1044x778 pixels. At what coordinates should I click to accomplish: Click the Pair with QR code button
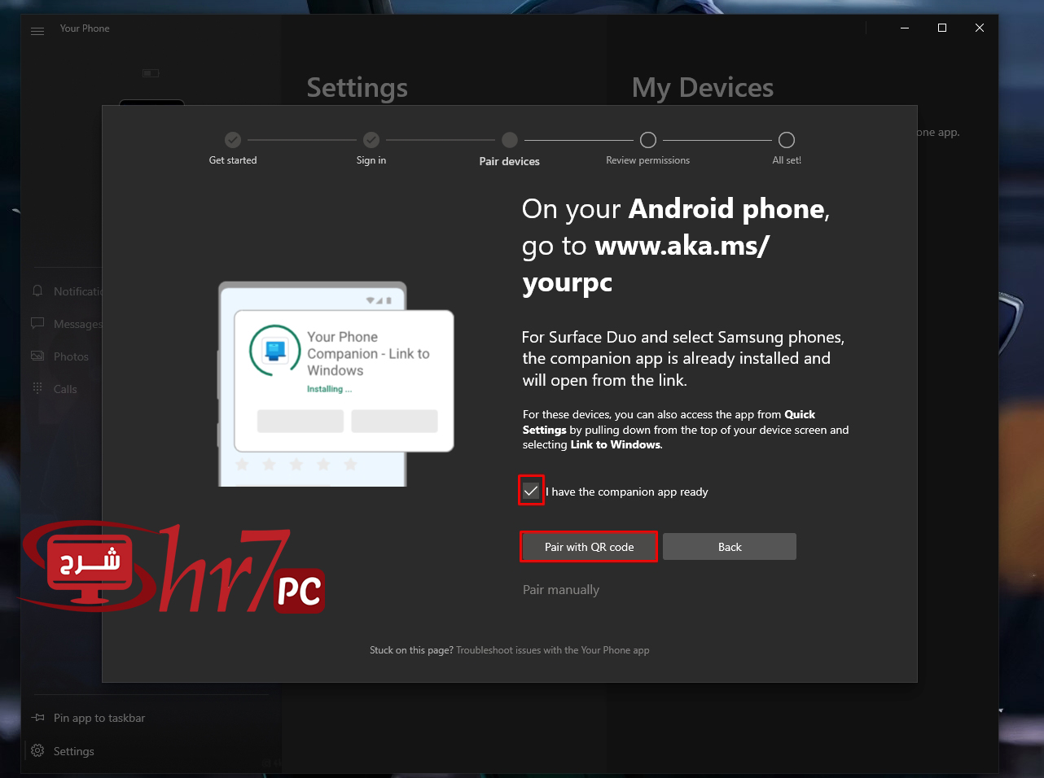(x=589, y=547)
